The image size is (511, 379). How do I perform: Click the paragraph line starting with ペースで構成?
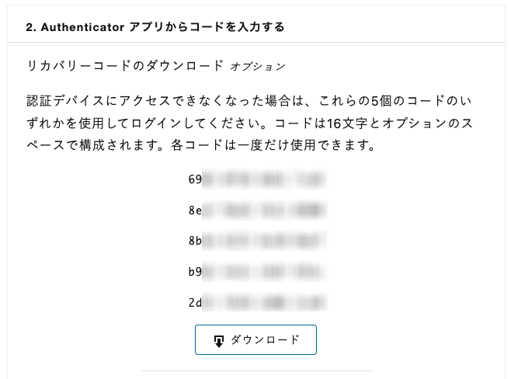coord(201,145)
